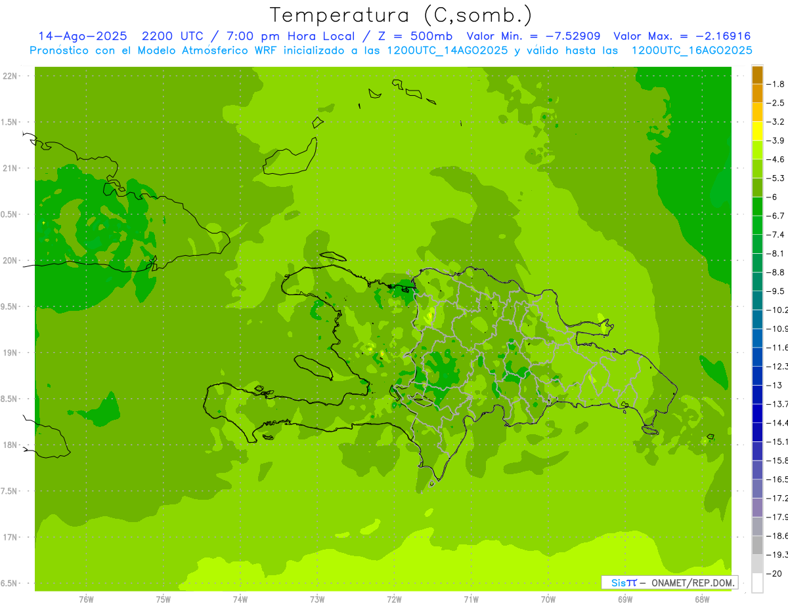Click the '9.5N' latitude label
The height and width of the screenshot is (608, 788).
[x=9, y=307]
